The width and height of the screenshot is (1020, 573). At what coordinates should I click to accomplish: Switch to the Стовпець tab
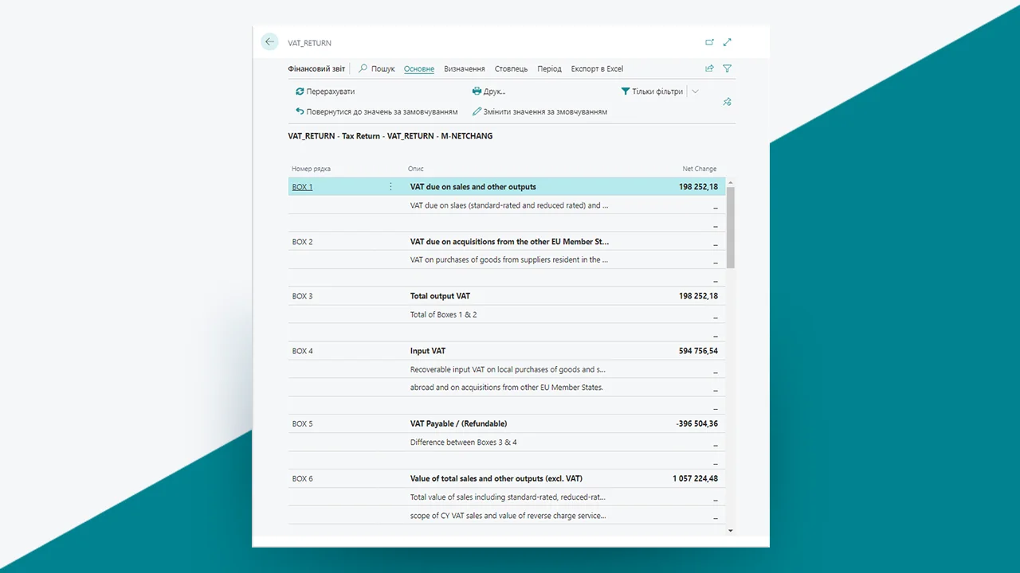pos(511,68)
